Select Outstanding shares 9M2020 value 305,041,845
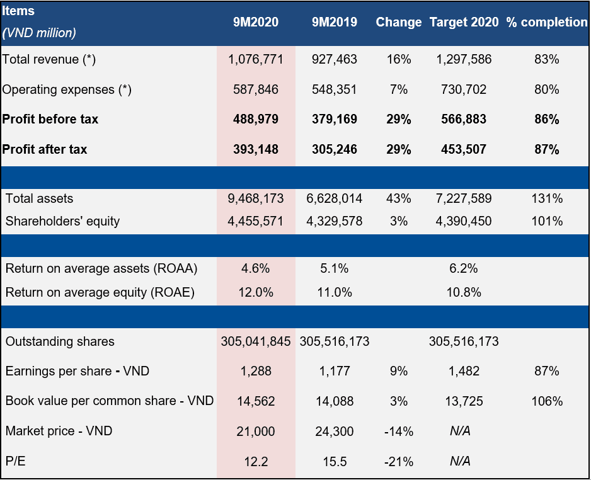Viewport: 591px width, 480px height. (x=256, y=341)
